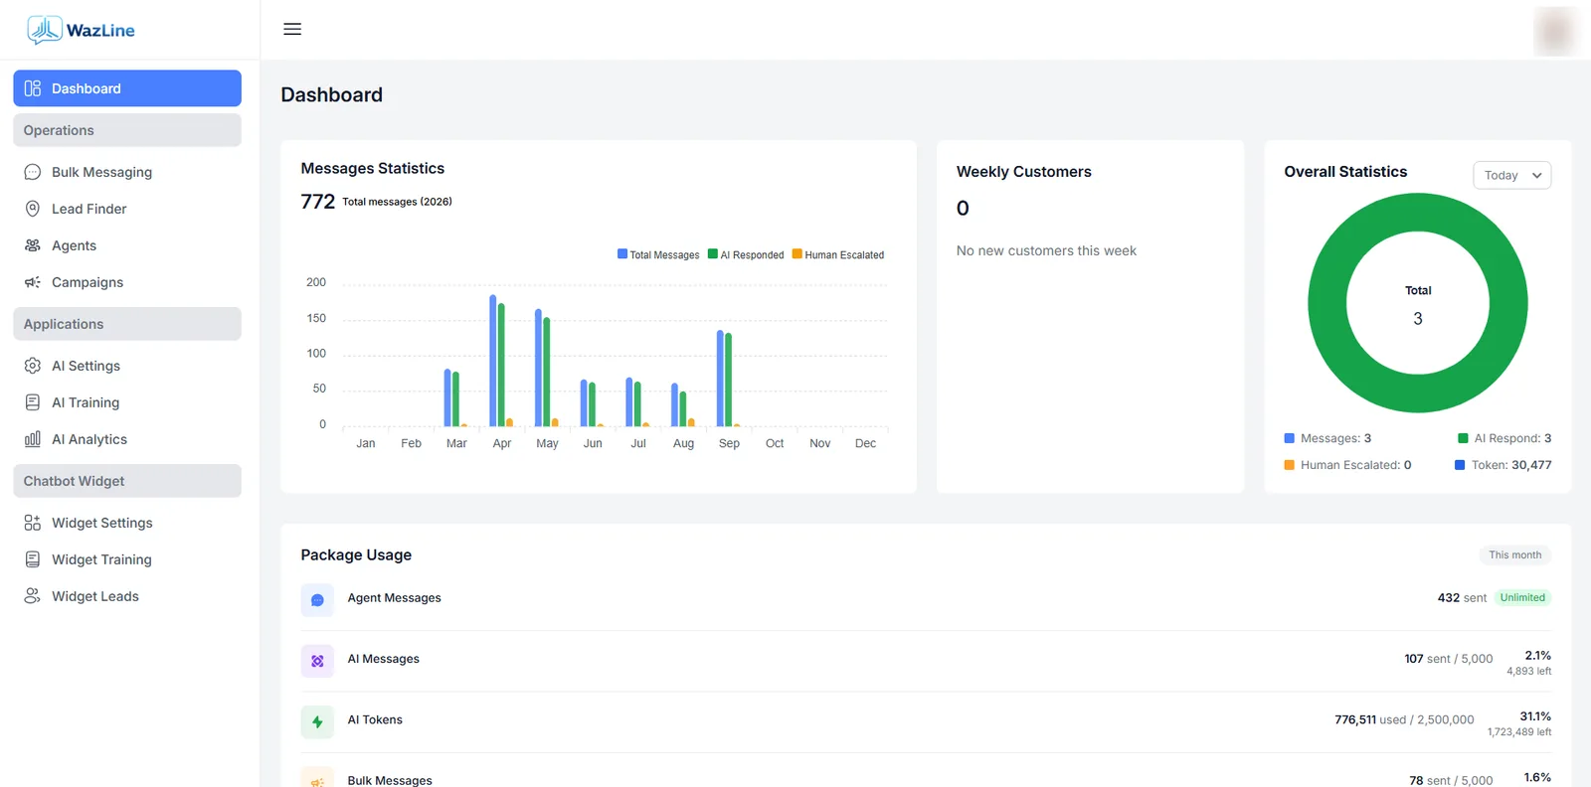Click the Widget Settings grid-plus icon

tap(33, 523)
